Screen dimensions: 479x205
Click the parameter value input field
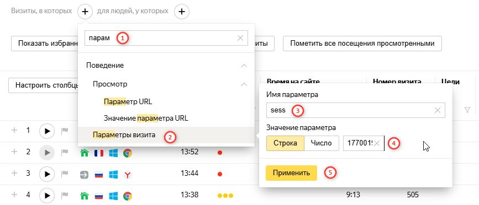click(x=364, y=143)
